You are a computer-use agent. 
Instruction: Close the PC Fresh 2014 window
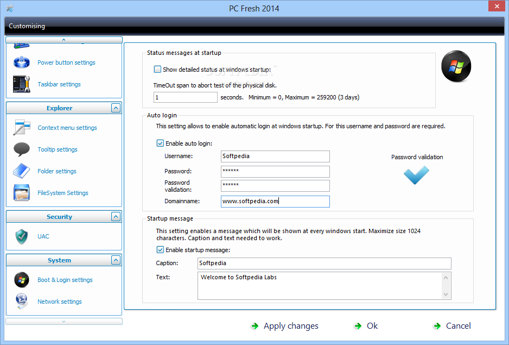point(497,6)
